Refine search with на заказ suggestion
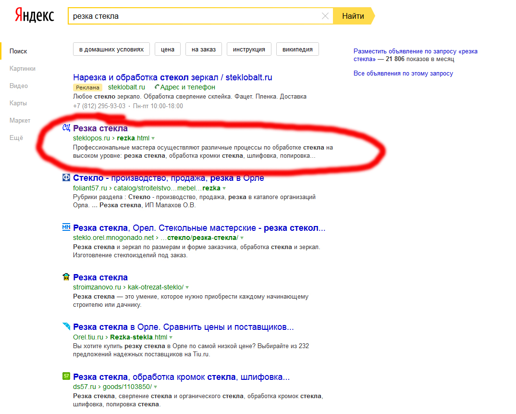This screenshot has width=516, height=414. [203, 49]
